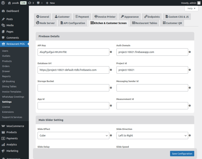The height and width of the screenshot is (159, 202).
Task: Click the help icon beside Auth Domain
Action: click(190, 52)
